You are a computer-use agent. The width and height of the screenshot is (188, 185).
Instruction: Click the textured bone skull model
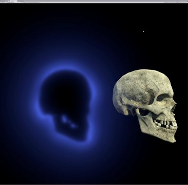pos(145,106)
